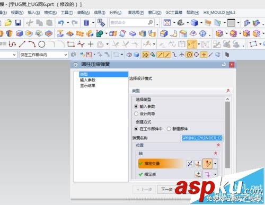Click the command finder search box

[132, 23]
